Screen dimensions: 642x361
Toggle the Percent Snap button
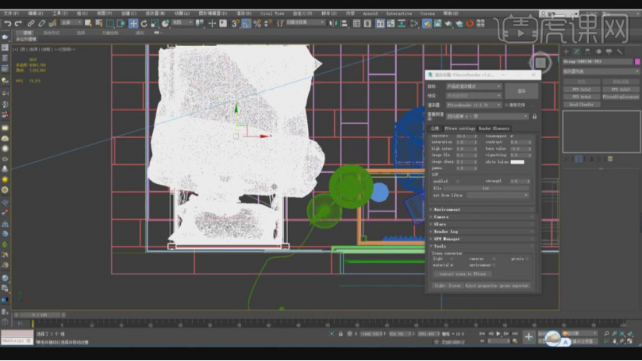257,23
